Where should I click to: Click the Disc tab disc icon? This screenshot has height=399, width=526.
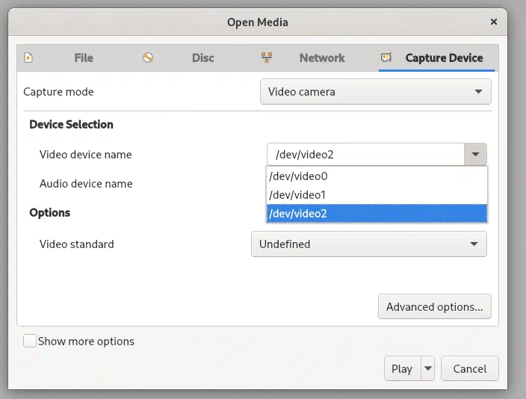[x=148, y=58]
